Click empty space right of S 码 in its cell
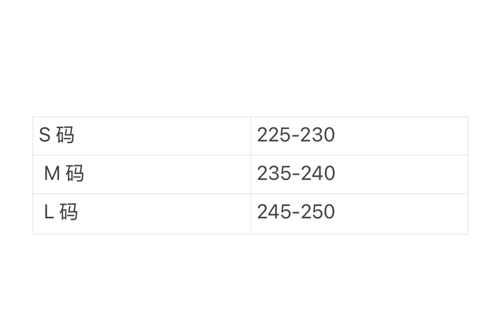The image size is (501, 324). pyautogui.click(x=163, y=135)
